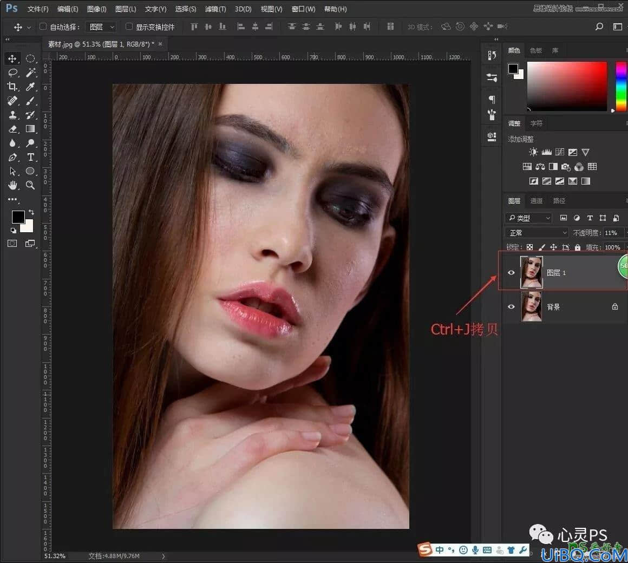Screen dimensions: 628x563
Task: Open the 图像(I) menu
Action: click(96, 9)
